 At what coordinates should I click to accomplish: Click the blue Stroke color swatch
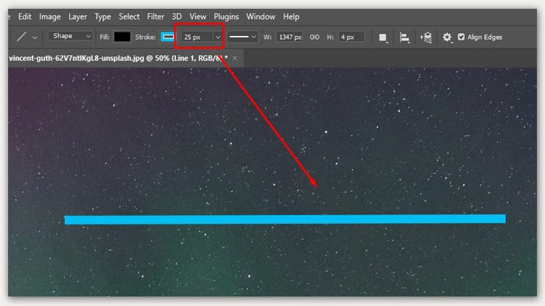(169, 37)
